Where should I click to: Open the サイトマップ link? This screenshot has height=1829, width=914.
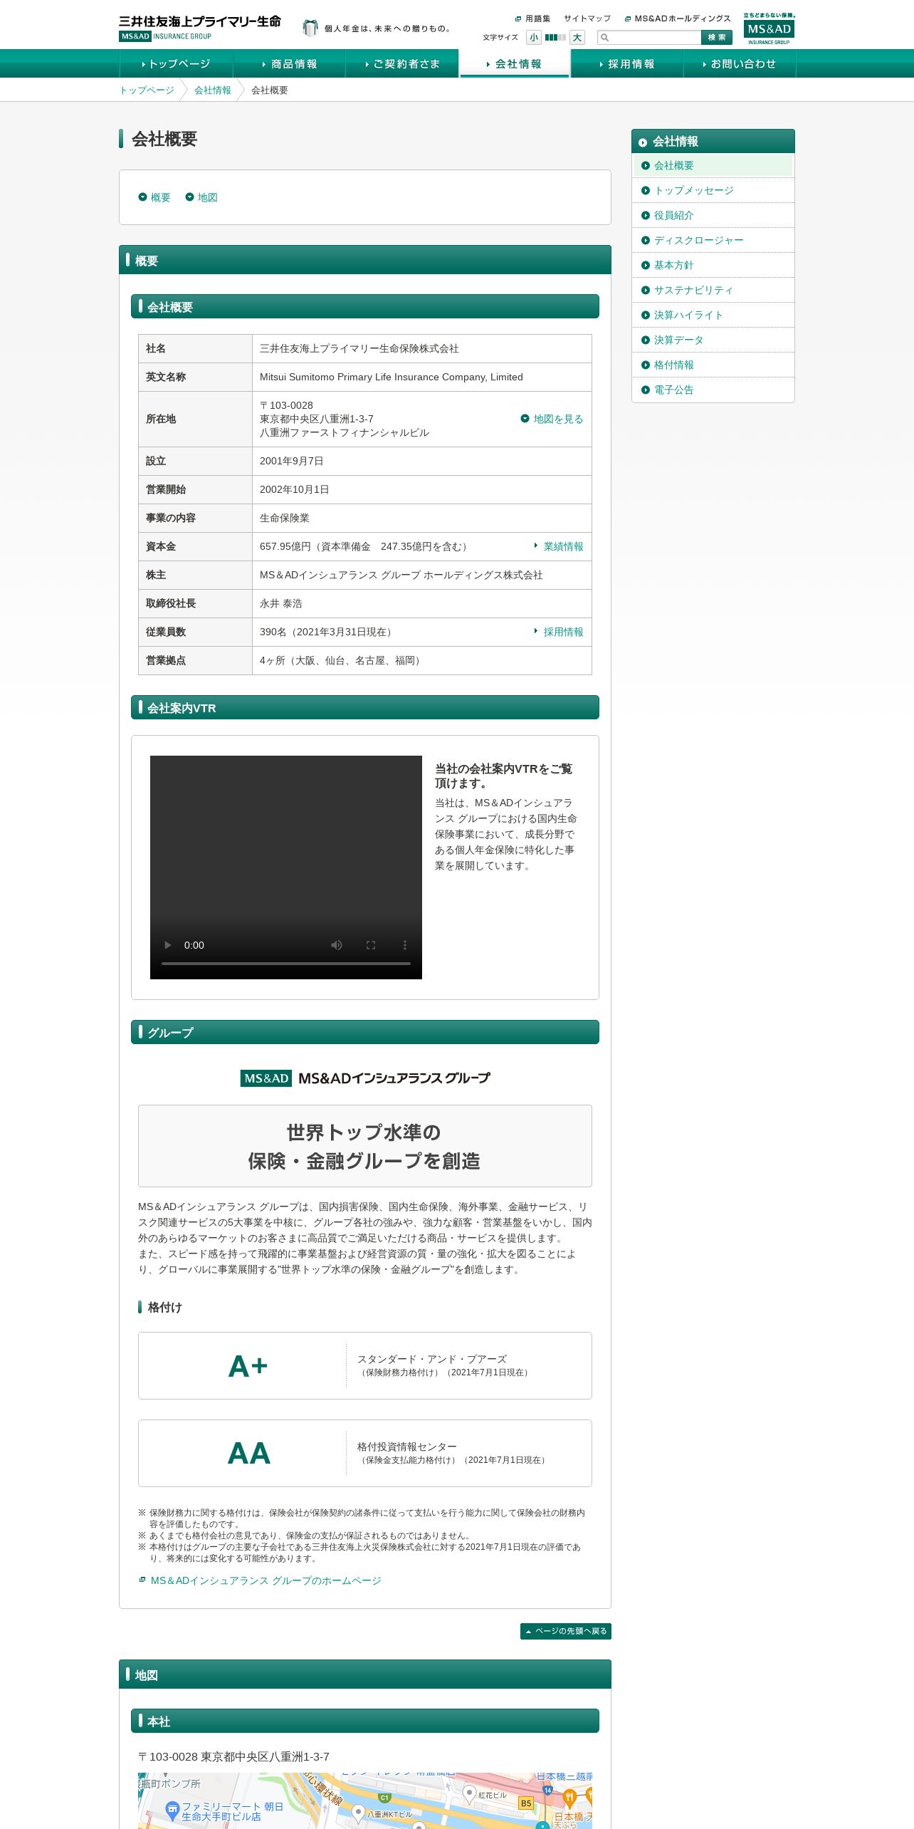pyautogui.click(x=587, y=19)
